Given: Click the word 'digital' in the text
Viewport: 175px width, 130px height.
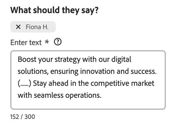Looking at the screenshot, I should [x=121, y=60].
